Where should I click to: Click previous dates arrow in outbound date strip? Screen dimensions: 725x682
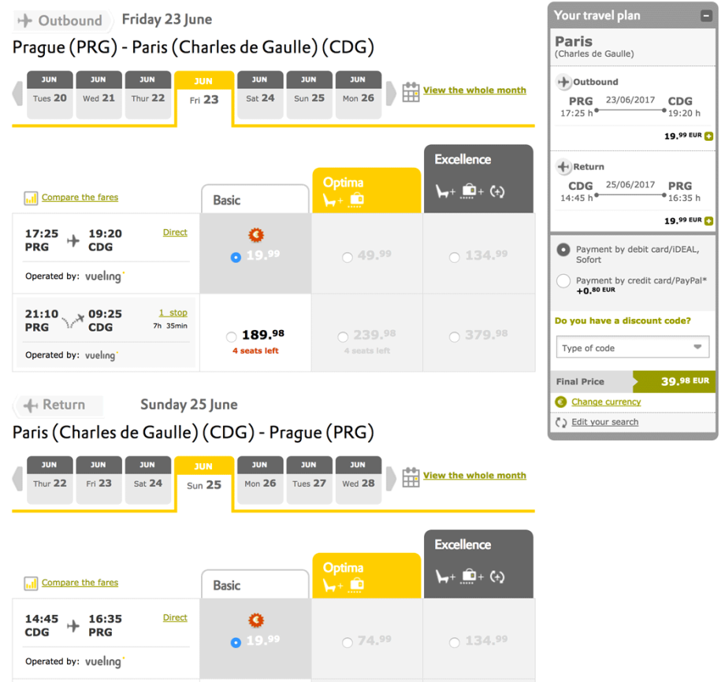click(17, 93)
